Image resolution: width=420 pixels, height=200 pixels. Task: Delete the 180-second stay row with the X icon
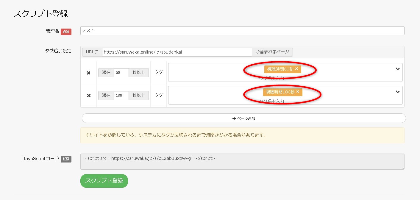point(88,96)
